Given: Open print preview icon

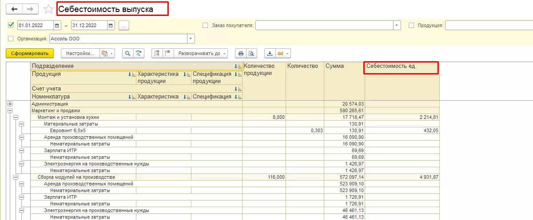Looking at the screenshot, I should pyautogui.click(x=251, y=53).
